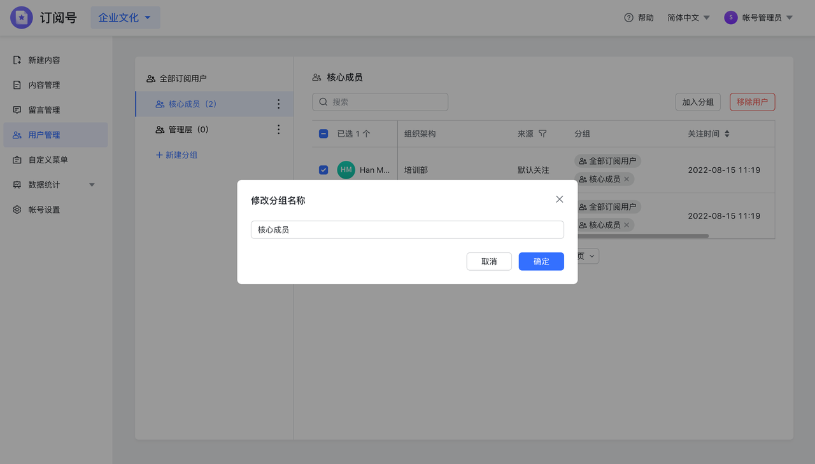Open the page size dropdown below the table
Screen dimensions: 815x464
(587, 256)
